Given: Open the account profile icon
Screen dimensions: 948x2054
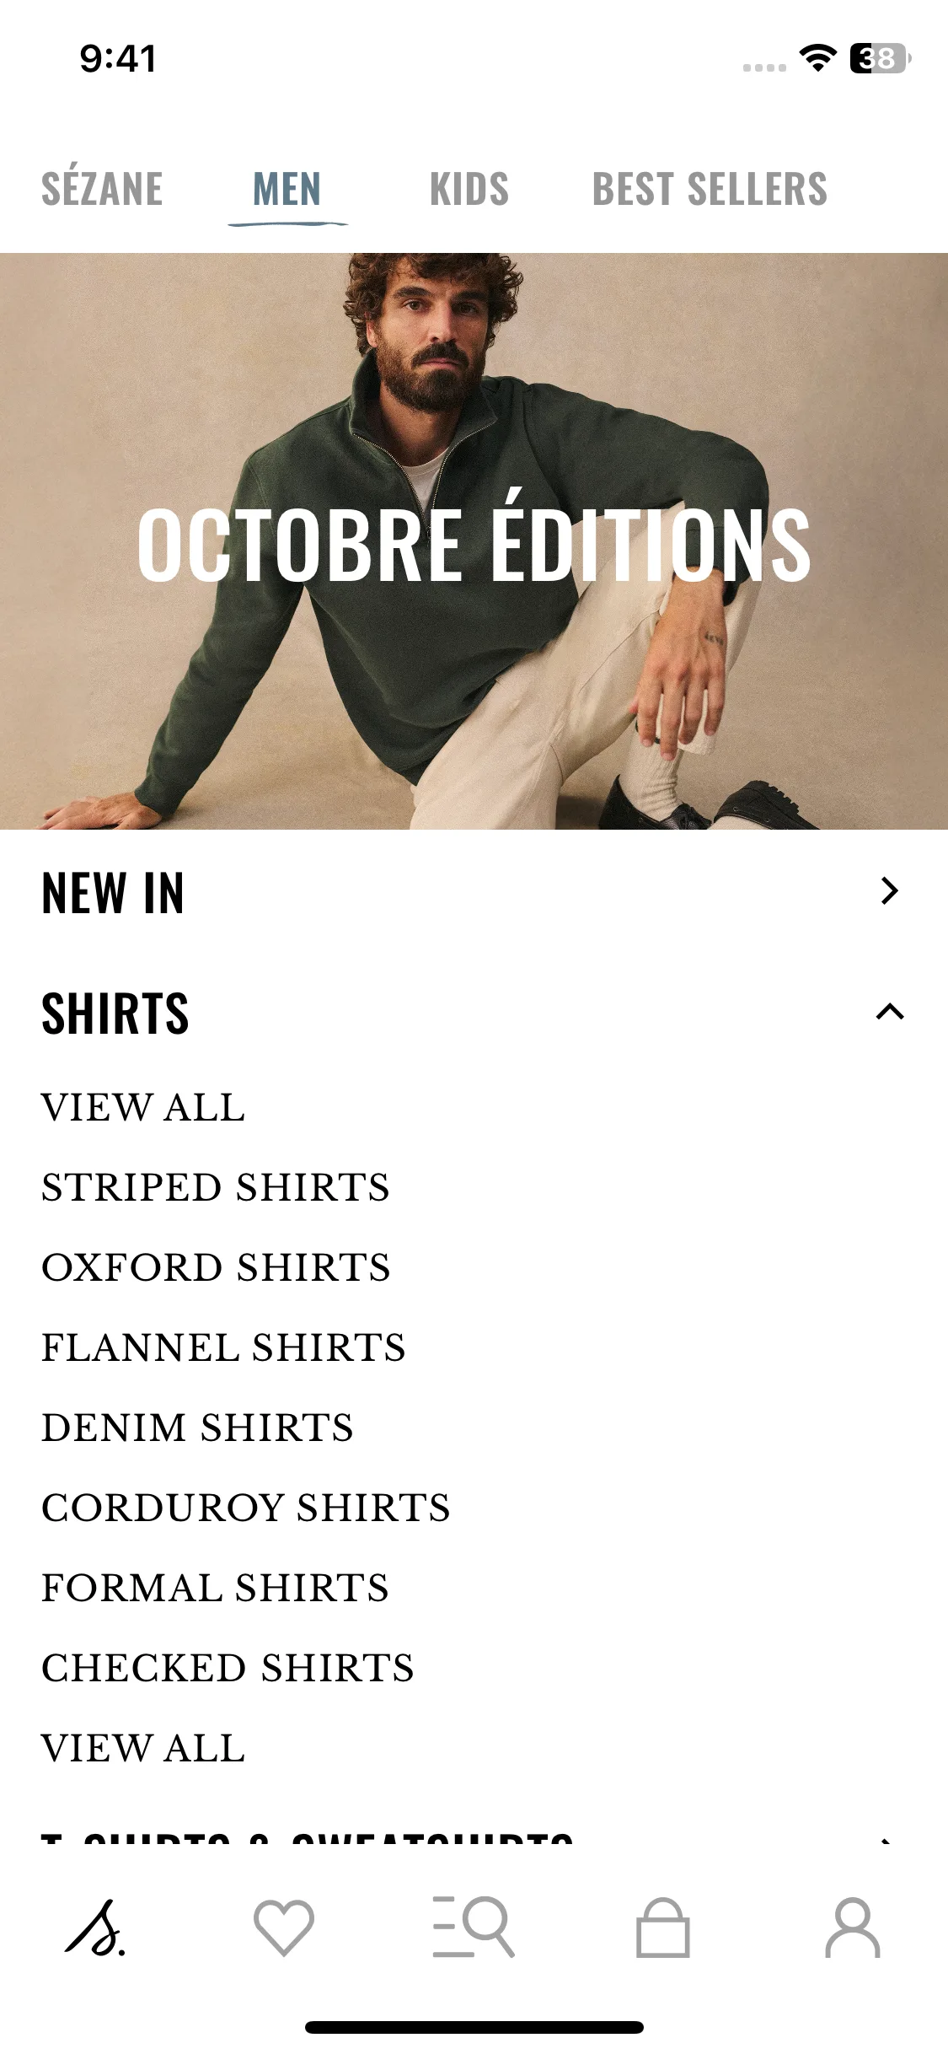Looking at the screenshot, I should 853,1928.
